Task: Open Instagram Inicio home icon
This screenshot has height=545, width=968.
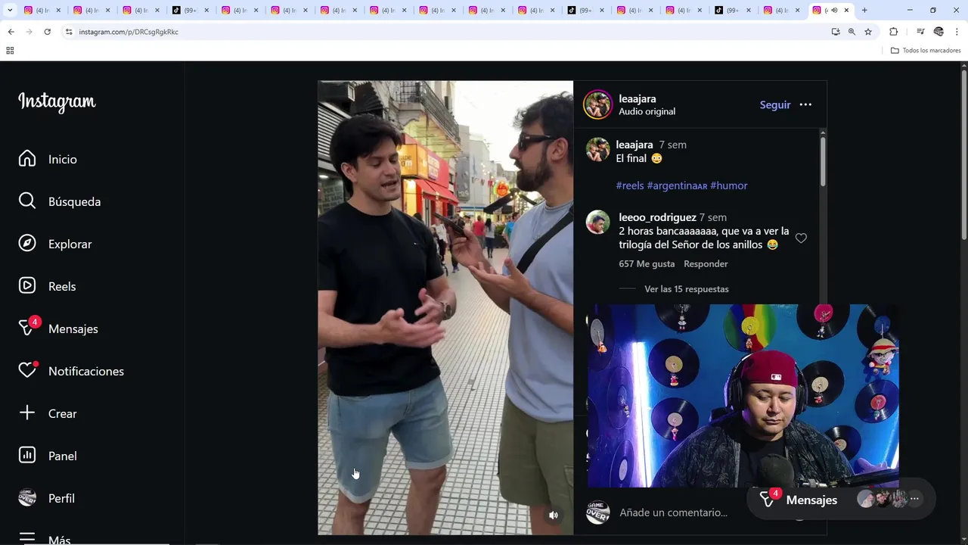Action: tap(27, 158)
